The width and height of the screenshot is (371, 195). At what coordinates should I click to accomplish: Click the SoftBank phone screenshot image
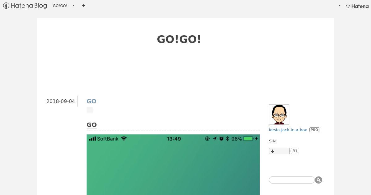pyautogui.click(x=173, y=165)
